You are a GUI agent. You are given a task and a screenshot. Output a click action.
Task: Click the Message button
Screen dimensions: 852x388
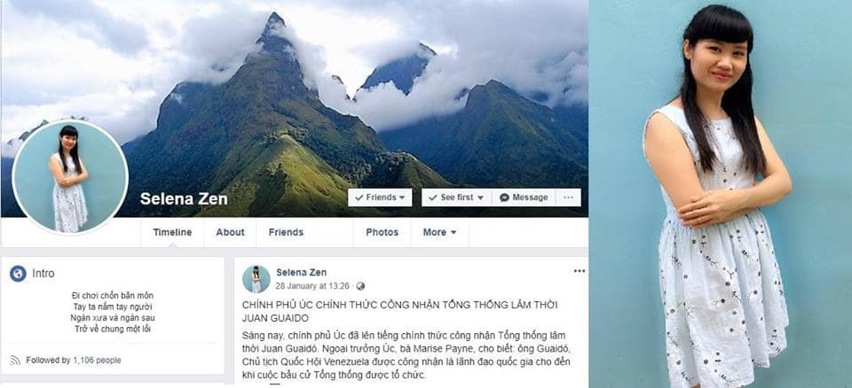click(524, 198)
